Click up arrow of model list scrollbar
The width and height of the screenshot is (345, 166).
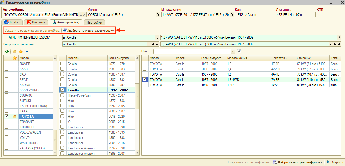[137, 58]
